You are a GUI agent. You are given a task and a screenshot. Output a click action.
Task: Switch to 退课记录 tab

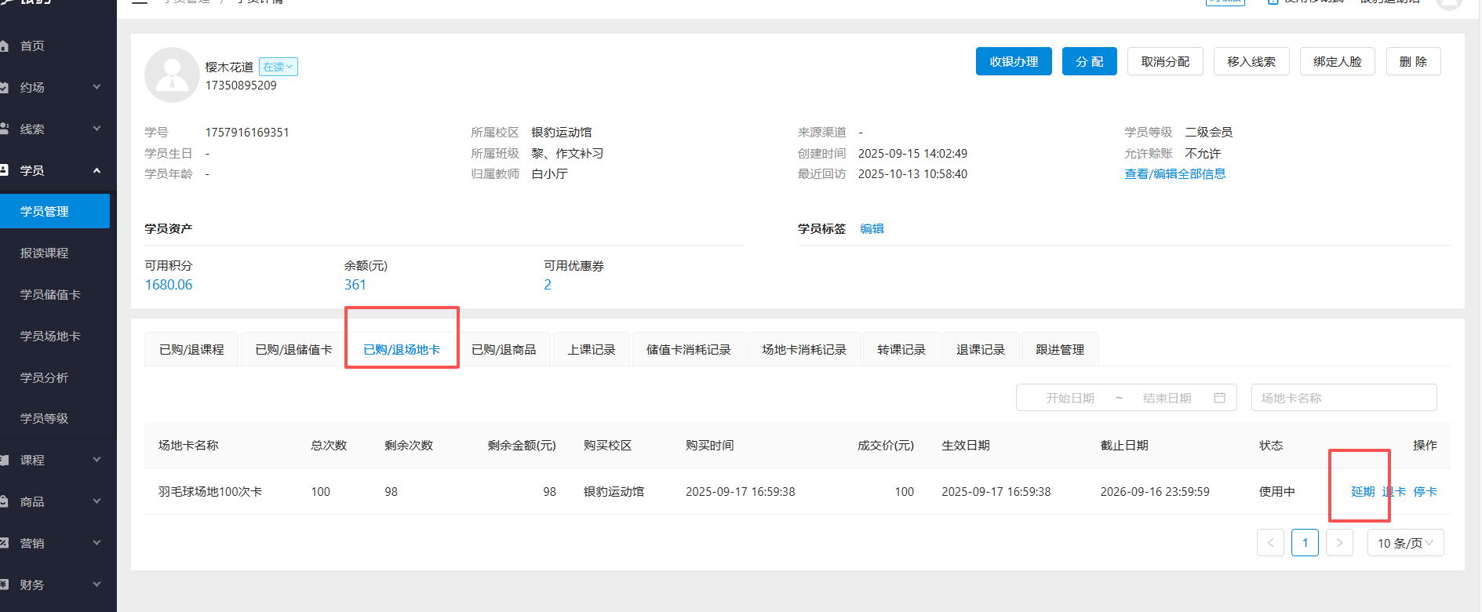click(981, 350)
